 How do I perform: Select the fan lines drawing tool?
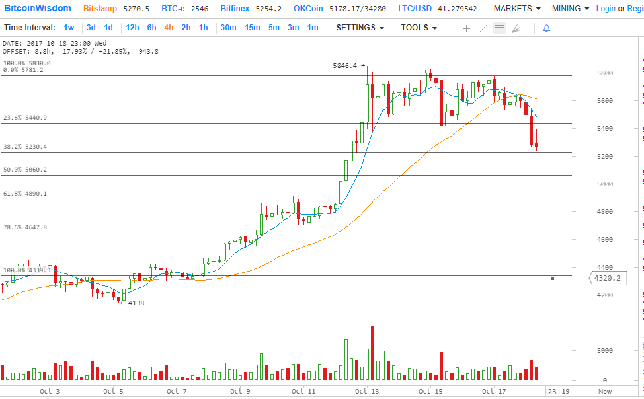516,28
